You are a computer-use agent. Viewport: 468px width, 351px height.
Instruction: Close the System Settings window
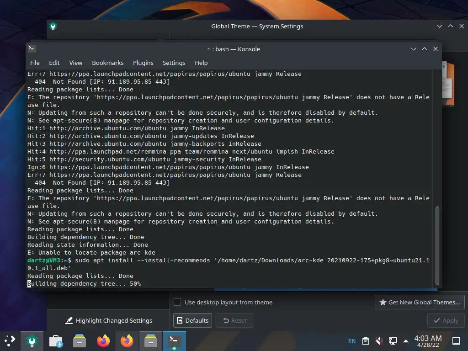tap(462, 26)
